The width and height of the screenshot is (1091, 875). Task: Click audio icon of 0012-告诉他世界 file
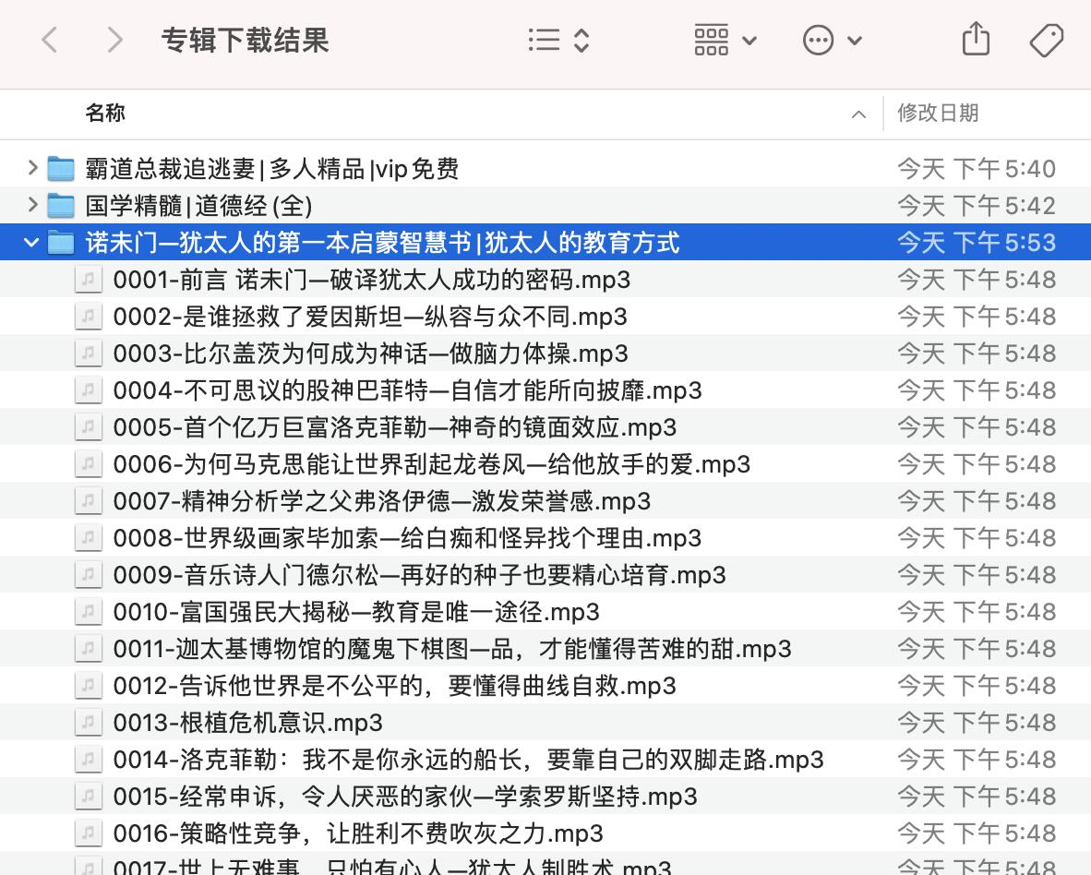89,685
